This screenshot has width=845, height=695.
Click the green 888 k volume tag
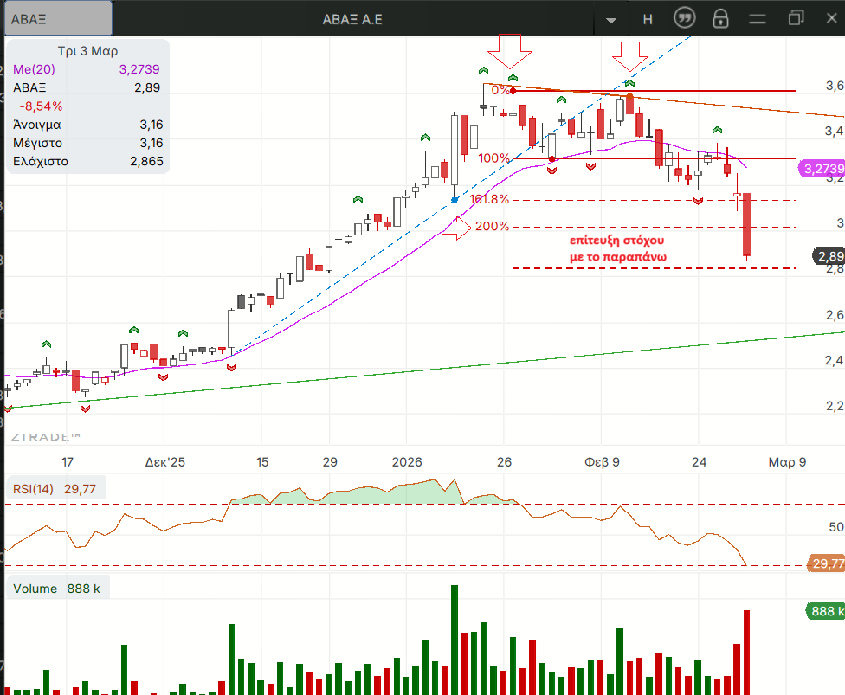(824, 611)
